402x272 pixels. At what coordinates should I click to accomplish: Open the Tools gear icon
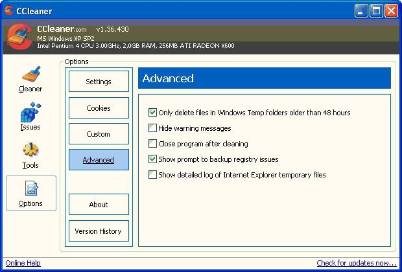click(30, 150)
